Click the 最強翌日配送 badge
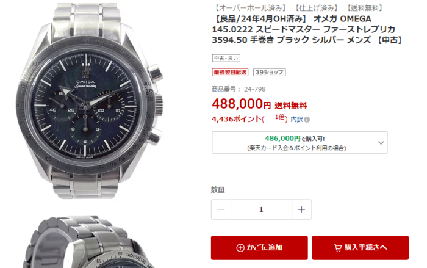Viewport: 427px width, 268px height. (x=230, y=72)
